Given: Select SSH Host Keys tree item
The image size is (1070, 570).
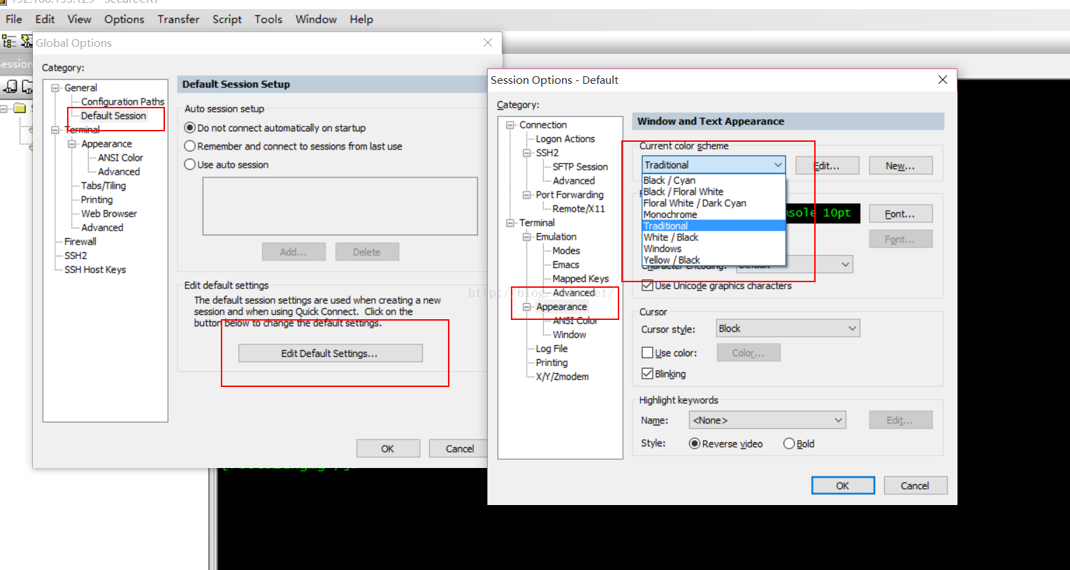Looking at the screenshot, I should click(95, 270).
